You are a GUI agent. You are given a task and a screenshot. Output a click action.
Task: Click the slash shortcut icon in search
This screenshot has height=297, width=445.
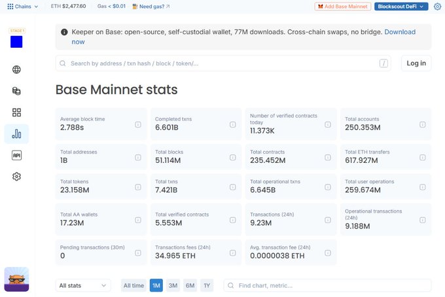click(x=383, y=63)
